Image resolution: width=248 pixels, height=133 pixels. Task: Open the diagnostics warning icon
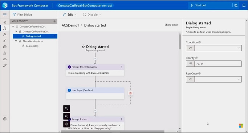coord(5,53)
